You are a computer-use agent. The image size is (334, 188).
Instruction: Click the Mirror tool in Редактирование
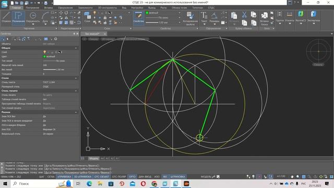click(66, 18)
